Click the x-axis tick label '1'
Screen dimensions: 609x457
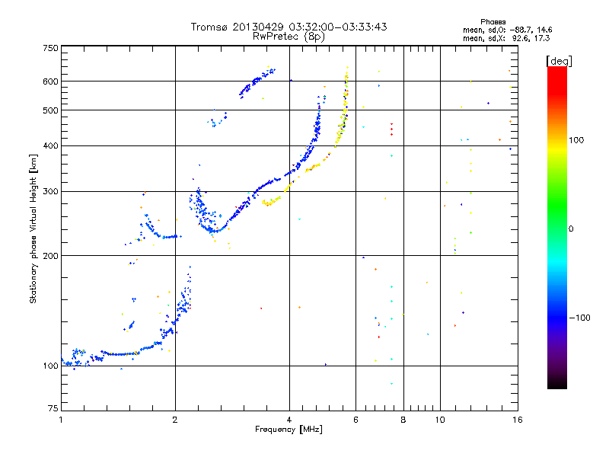pyautogui.click(x=61, y=420)
